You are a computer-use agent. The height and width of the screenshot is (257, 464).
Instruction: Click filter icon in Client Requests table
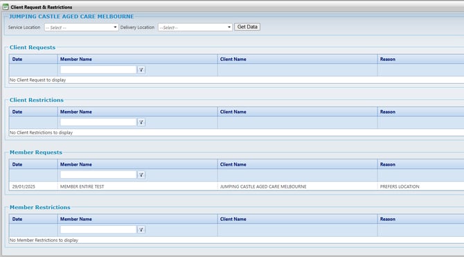[141, 70]
